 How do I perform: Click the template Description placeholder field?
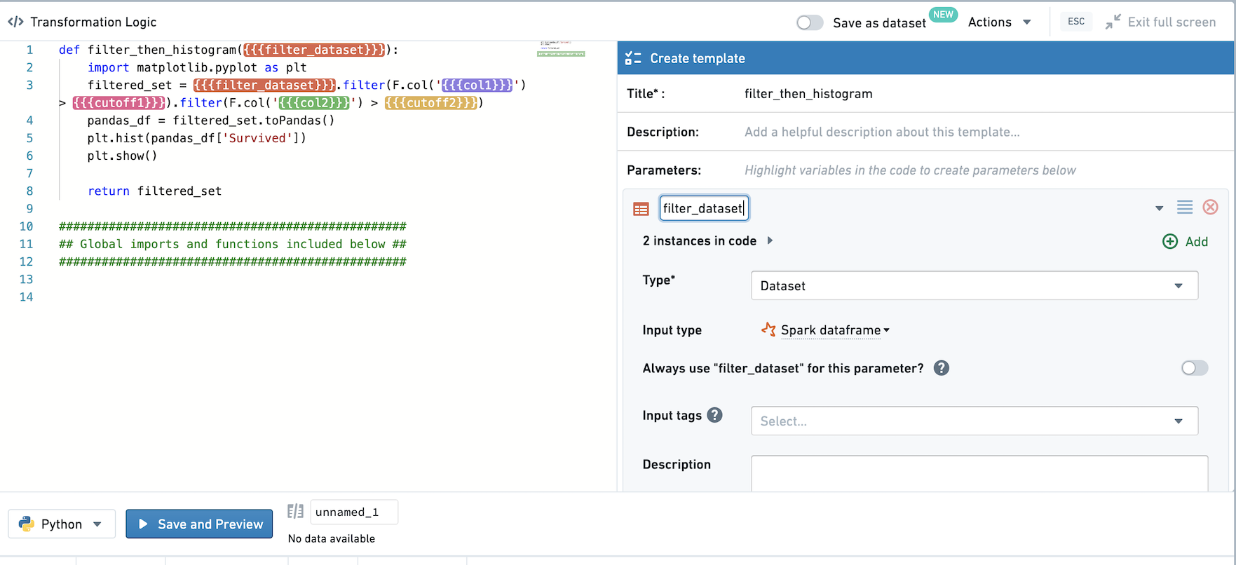coord(882,132)
